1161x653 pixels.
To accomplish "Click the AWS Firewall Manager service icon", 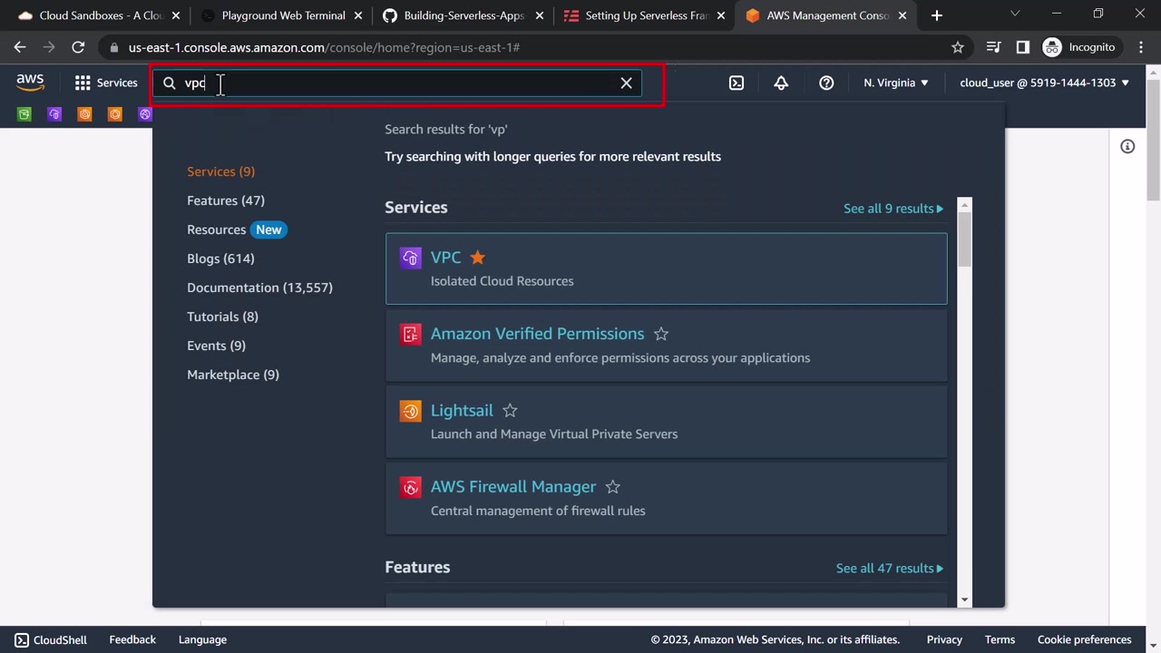I will [x=410, y=488].
